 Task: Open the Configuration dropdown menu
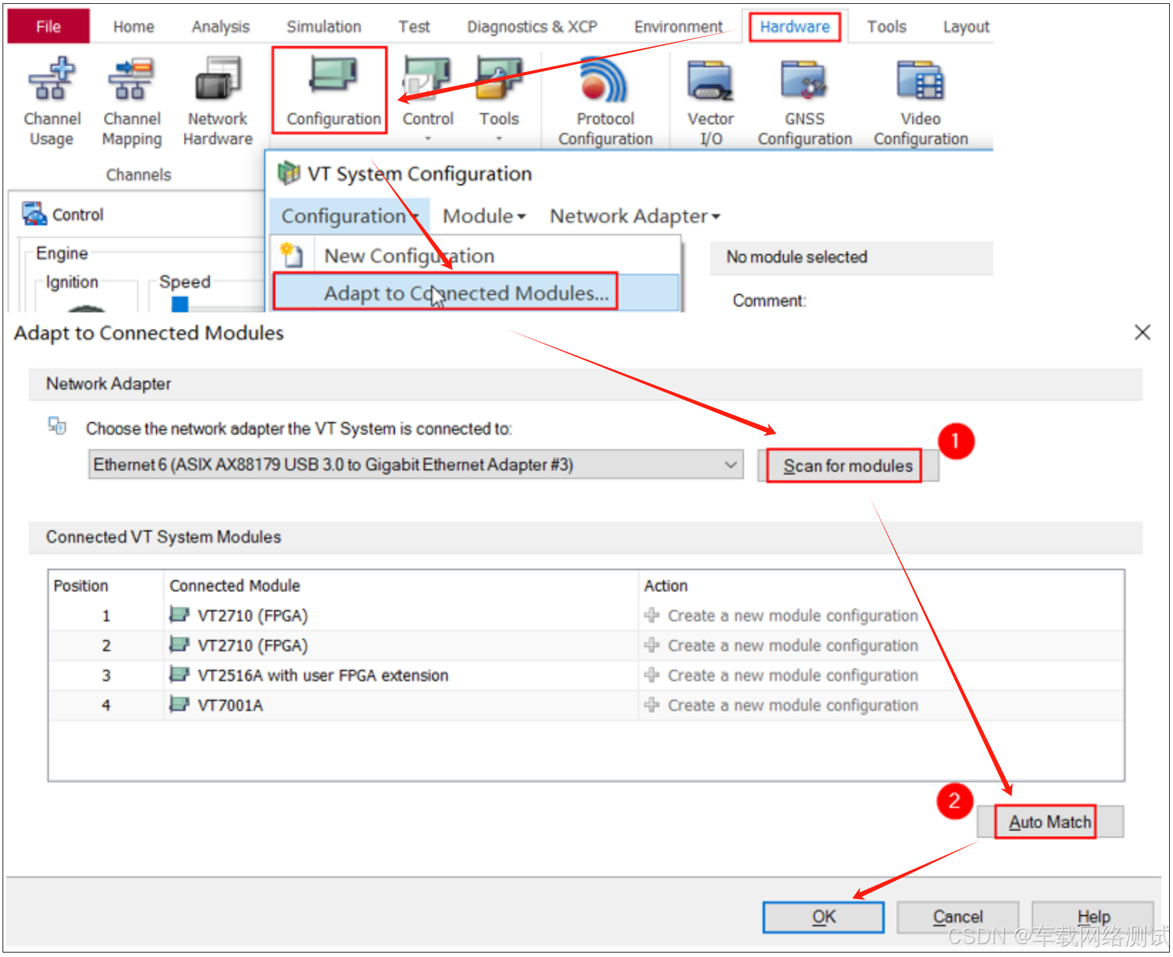[350, 216]
